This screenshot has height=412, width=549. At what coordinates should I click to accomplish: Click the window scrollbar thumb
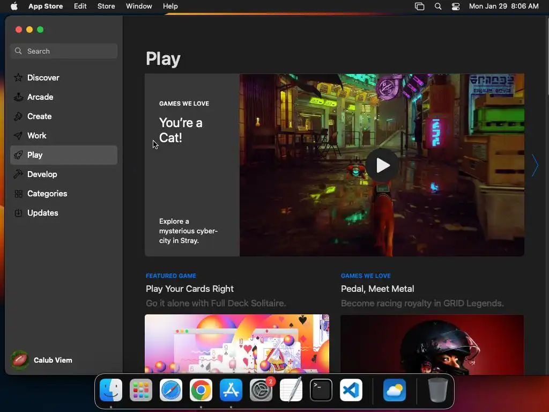547,56
